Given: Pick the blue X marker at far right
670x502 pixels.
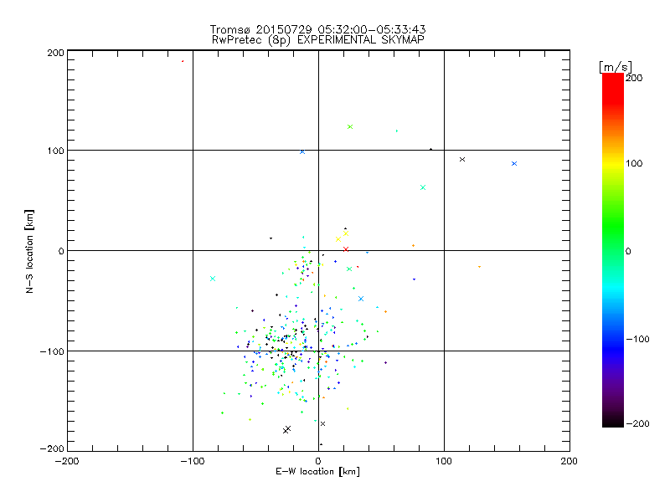Looking at the screenshot, I should [514, 163].
